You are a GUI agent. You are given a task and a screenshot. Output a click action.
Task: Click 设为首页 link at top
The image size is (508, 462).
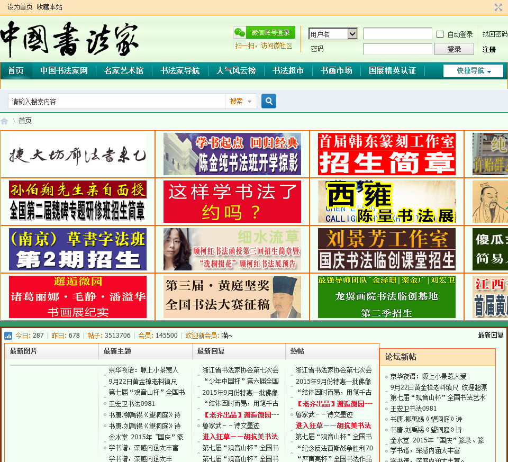tap(20, 7)
